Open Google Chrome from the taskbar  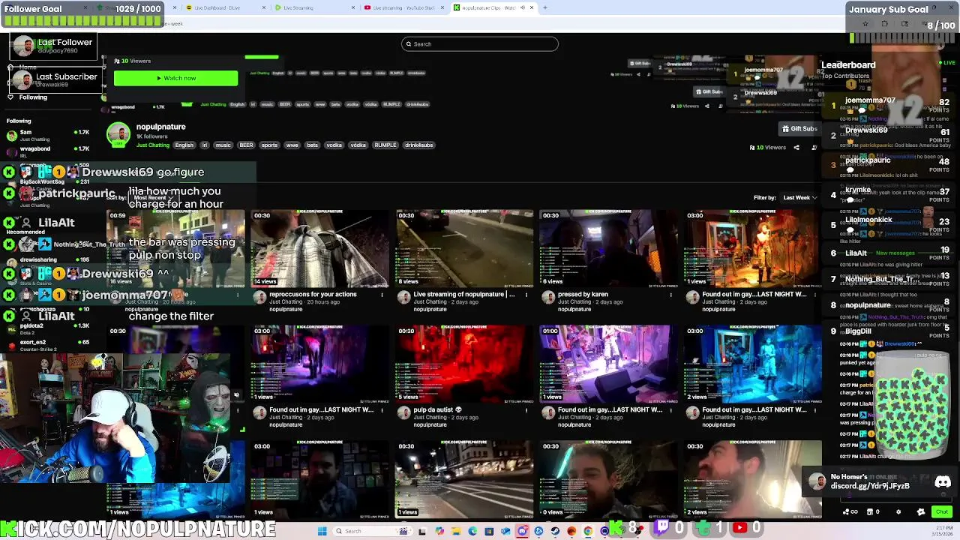click(588, 531)
